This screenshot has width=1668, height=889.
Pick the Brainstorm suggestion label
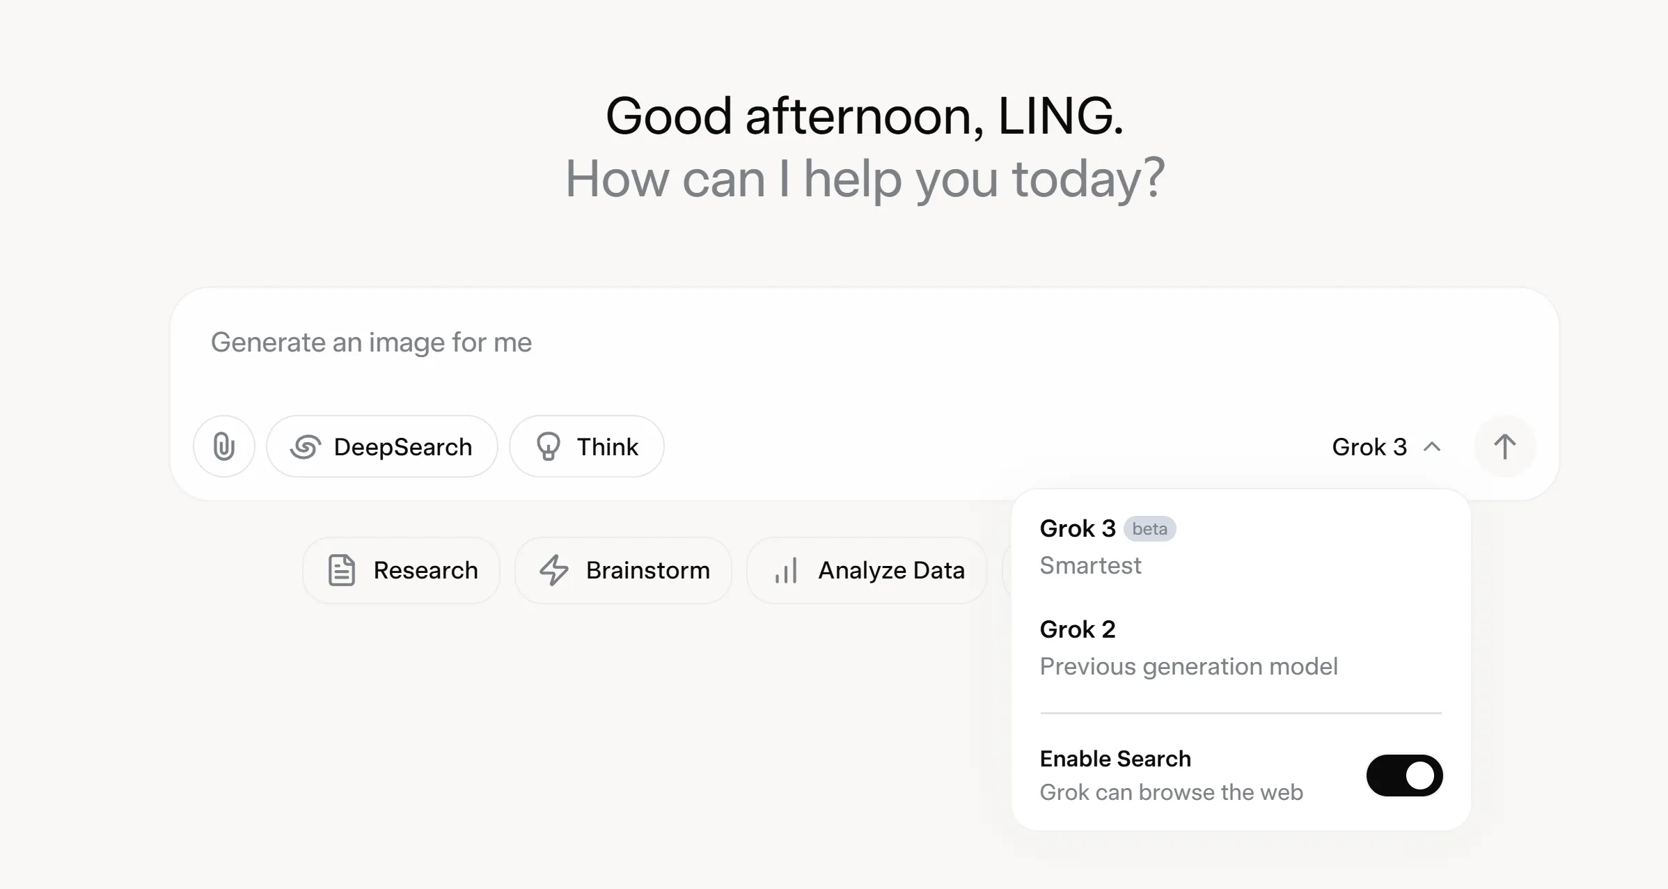point(647,570)
